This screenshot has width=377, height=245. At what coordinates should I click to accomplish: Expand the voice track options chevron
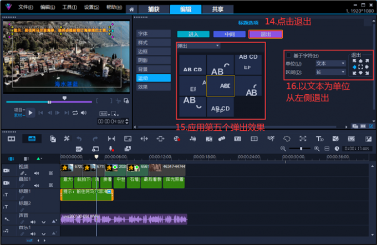point(43,222)
